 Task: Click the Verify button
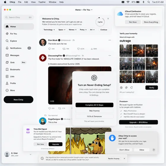point(151,88)
